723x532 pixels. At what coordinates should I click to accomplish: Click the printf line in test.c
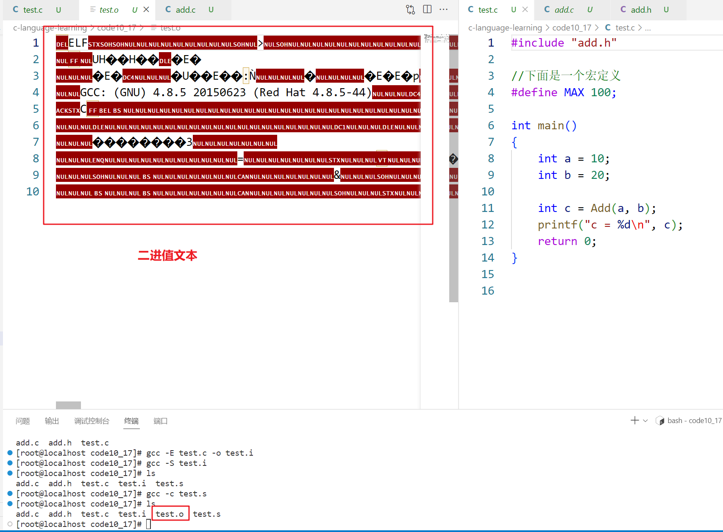tap(610, 225)
